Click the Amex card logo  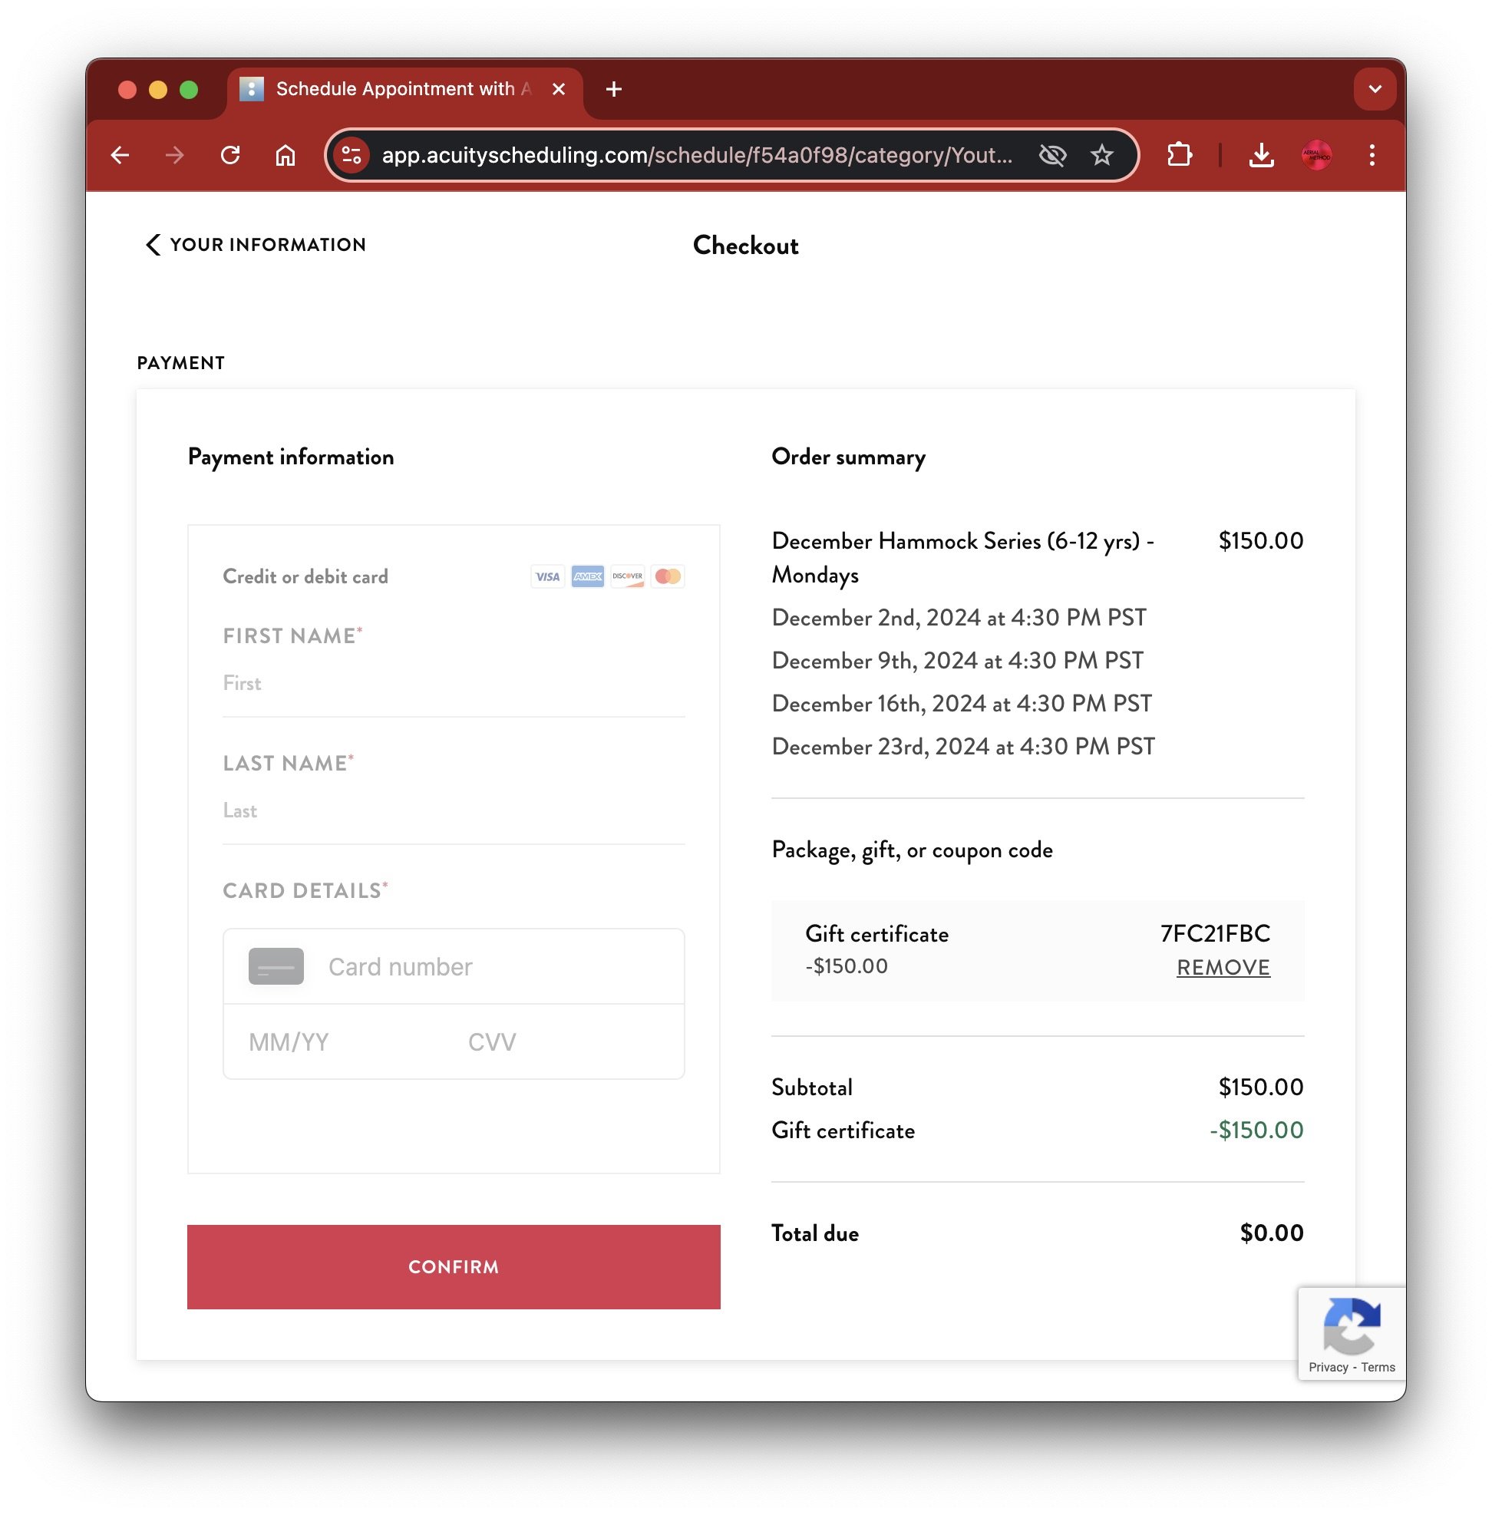[587, 577]
